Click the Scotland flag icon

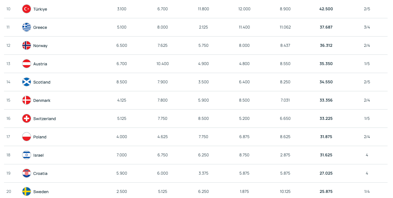(27, 82)
